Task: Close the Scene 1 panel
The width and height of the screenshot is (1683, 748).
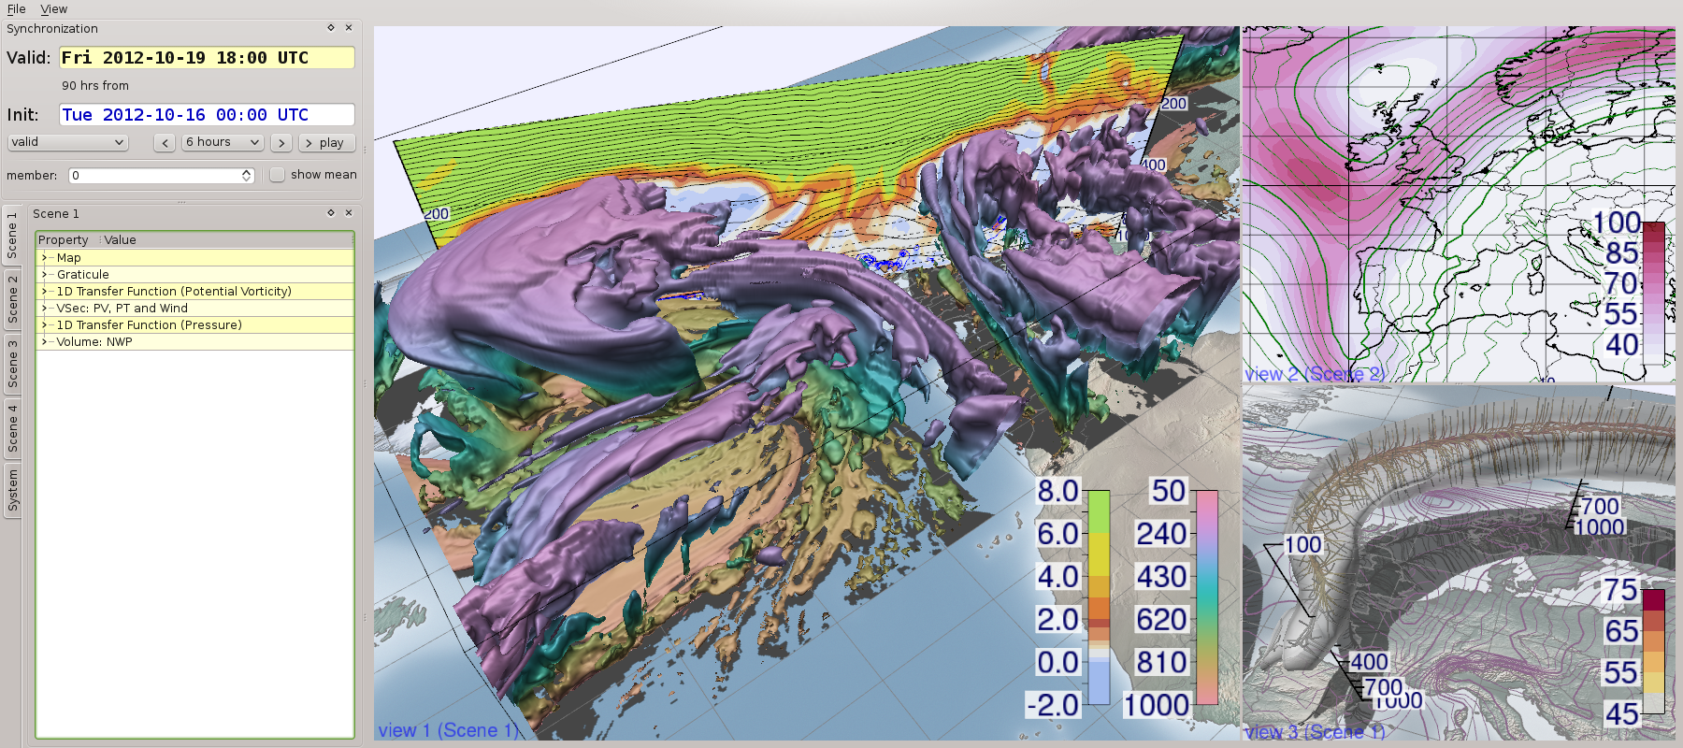Action: (x=349, y=213)
